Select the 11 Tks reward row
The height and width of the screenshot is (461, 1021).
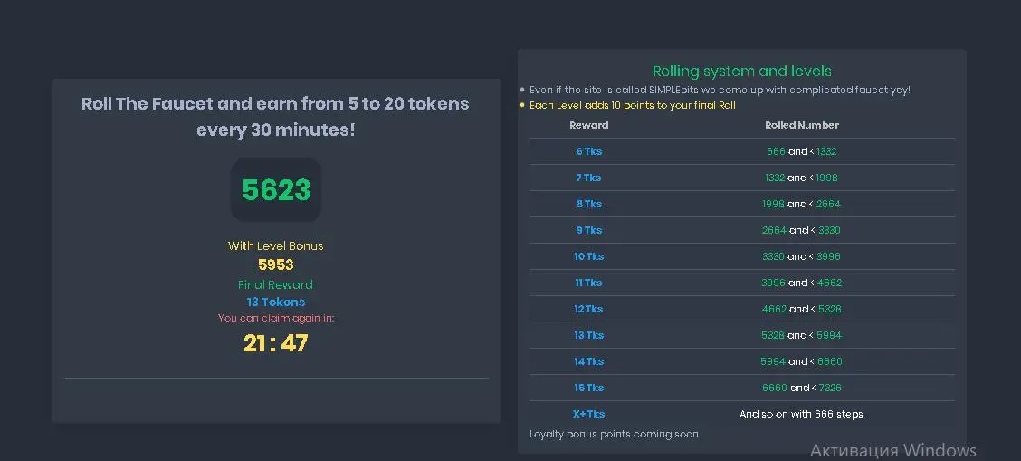pos(741,283)
